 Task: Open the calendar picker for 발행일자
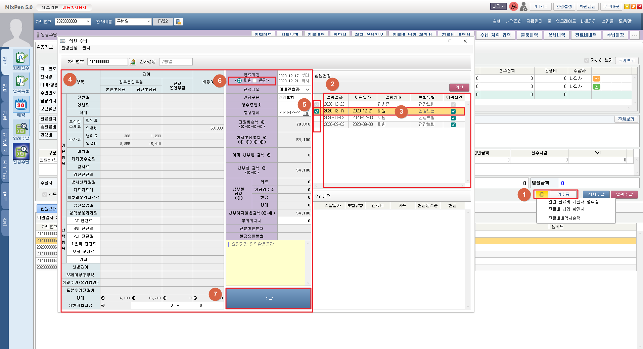[306, 113]
